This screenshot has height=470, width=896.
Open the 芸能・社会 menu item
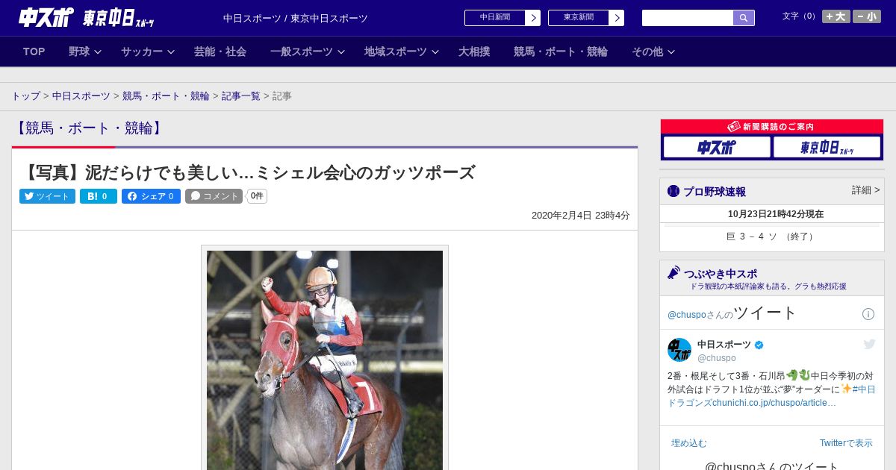click(x=220, y=51)
